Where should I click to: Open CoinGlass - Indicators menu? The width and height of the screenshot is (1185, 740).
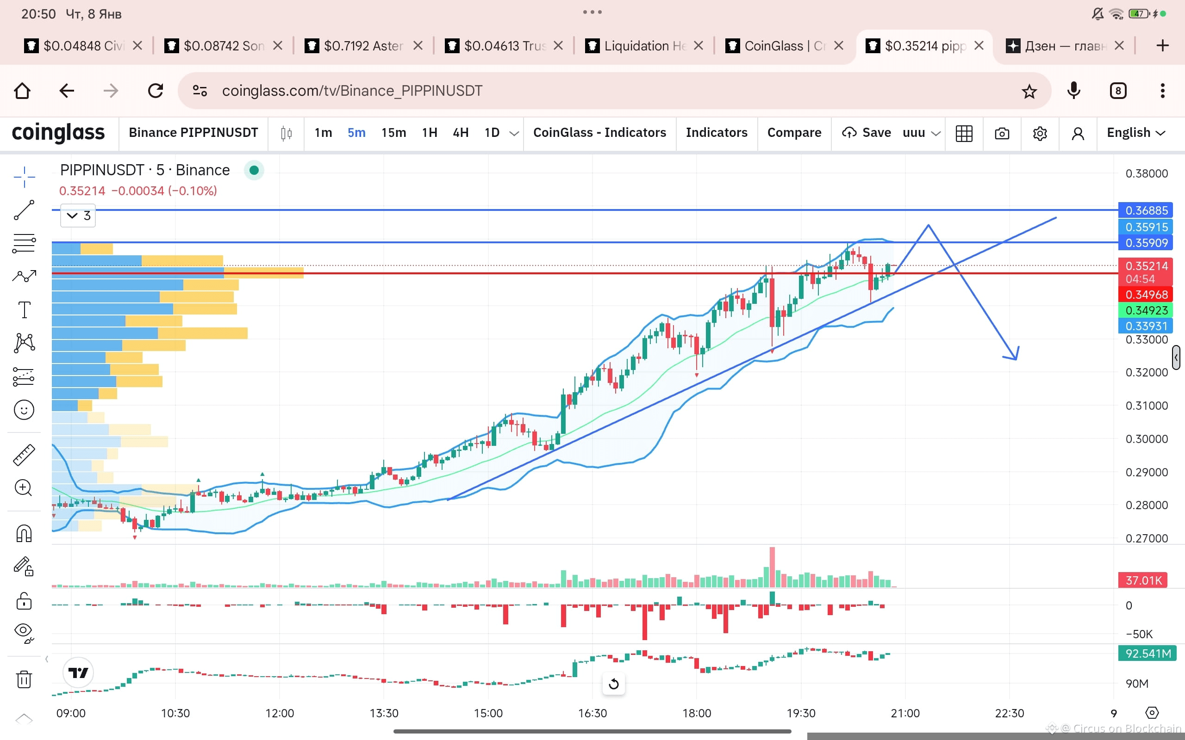[x=599, y=133]
